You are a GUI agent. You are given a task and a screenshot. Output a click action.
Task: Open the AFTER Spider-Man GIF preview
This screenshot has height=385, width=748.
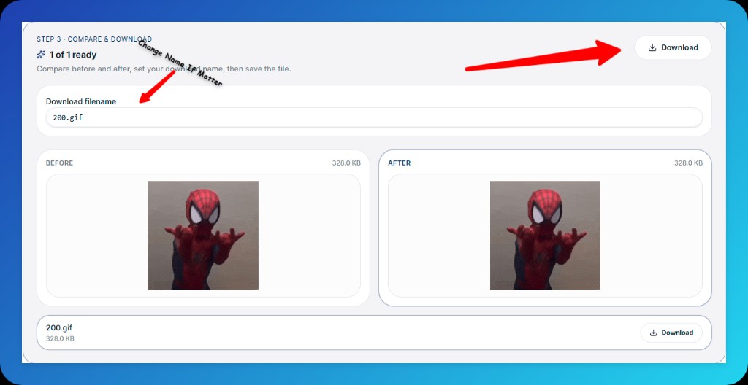pyautogui.click(x=545, y=236)
